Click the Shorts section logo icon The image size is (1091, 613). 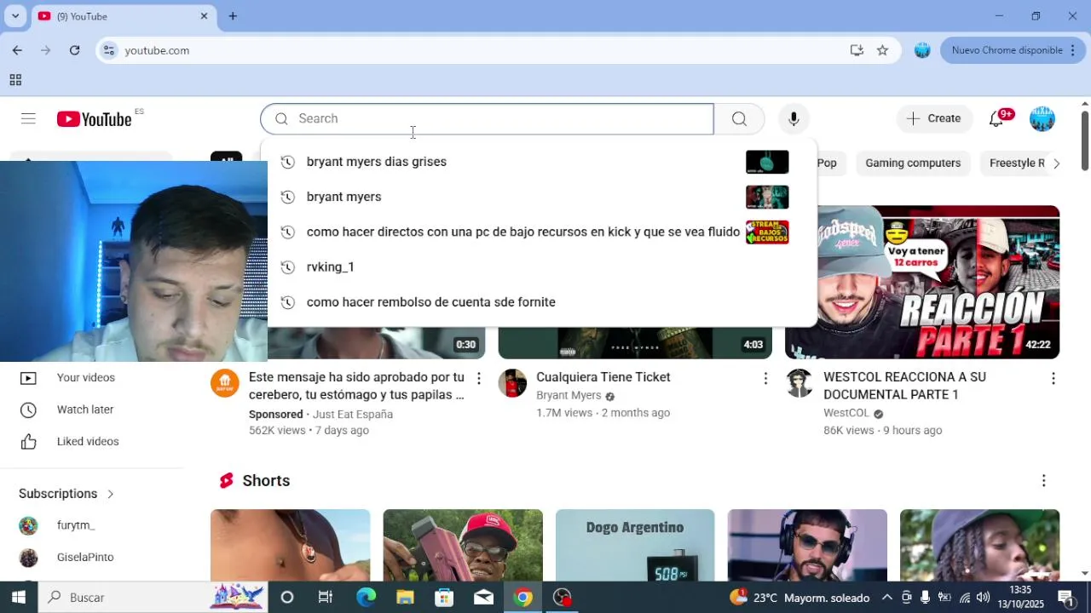(x=226, y=481)
